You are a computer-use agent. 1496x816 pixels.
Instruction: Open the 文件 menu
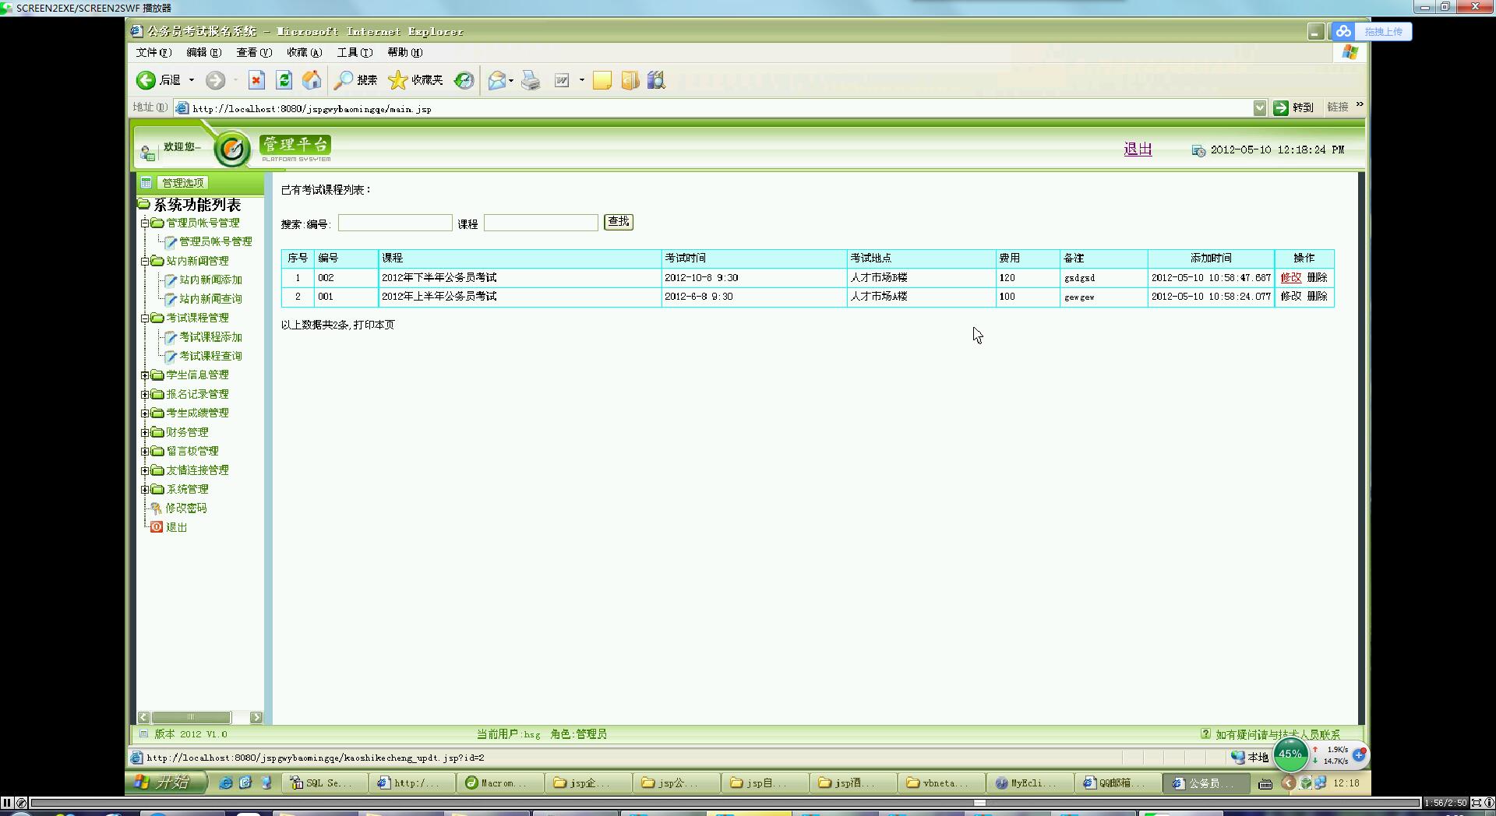pyautogui.click(x=153, y=52)
